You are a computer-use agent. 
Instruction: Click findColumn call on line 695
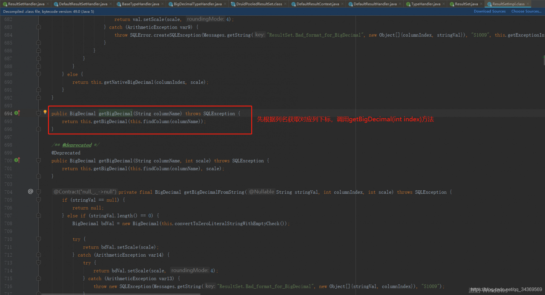click(x=155, y=121)
